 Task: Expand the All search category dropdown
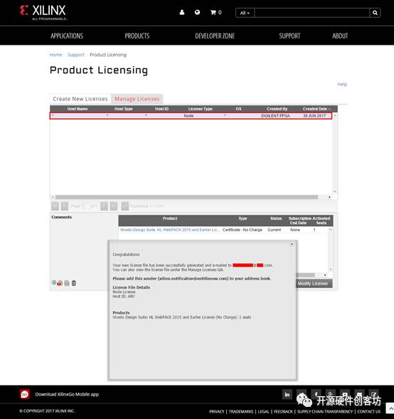click(245, 13)
